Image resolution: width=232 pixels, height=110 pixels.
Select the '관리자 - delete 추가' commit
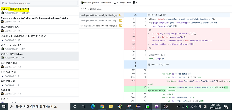point(39,47)
